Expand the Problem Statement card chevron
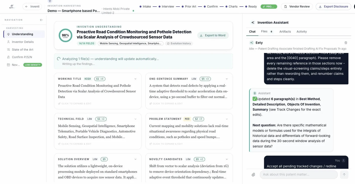 (227, 119)
